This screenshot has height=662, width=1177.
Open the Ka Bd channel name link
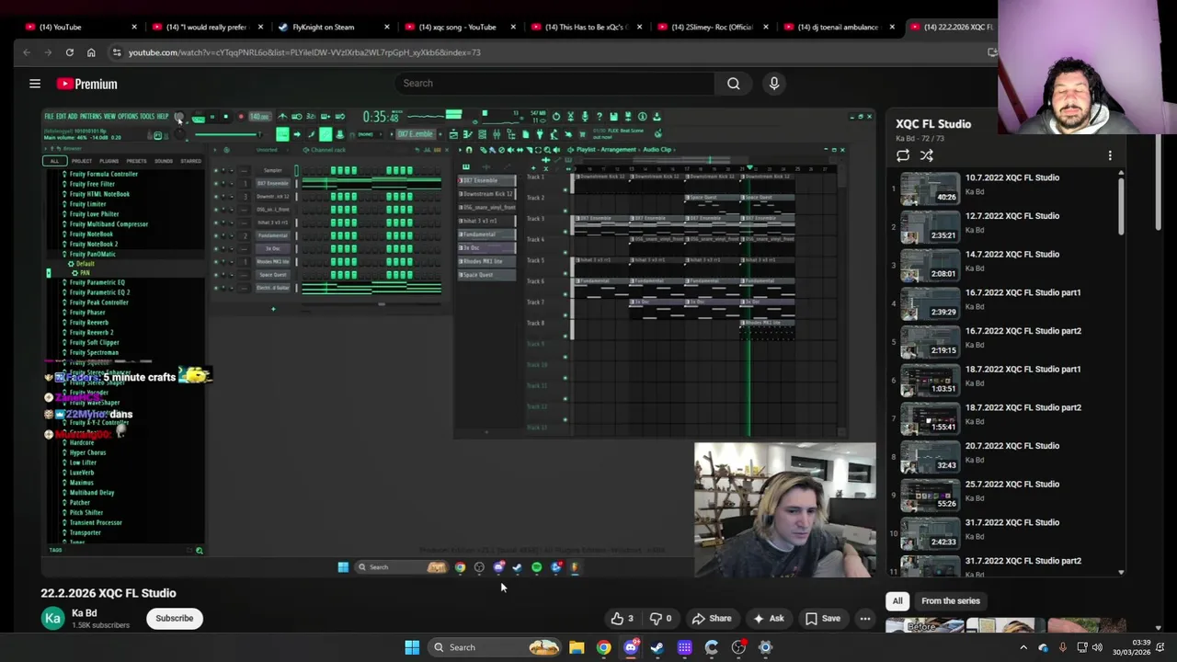(x=85, y=613)
